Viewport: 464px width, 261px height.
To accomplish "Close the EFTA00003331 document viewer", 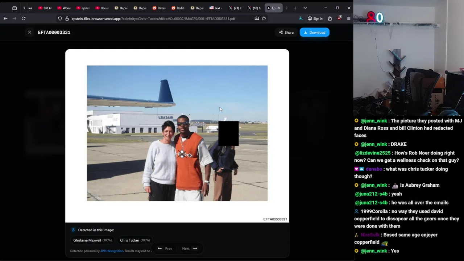I will pyautogui.click(x=29, y=32).
